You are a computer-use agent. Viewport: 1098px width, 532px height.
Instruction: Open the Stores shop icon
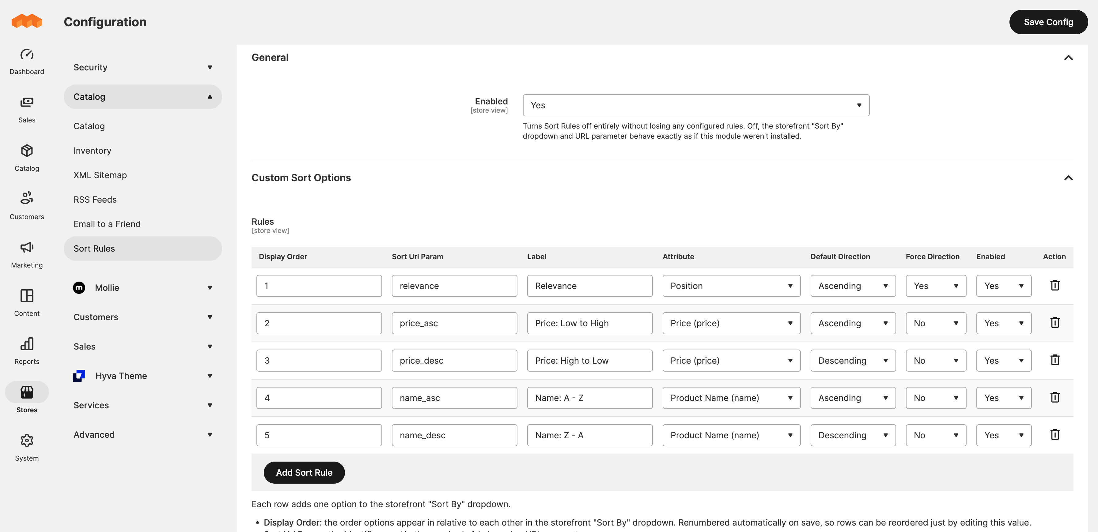tap(27, 392)
